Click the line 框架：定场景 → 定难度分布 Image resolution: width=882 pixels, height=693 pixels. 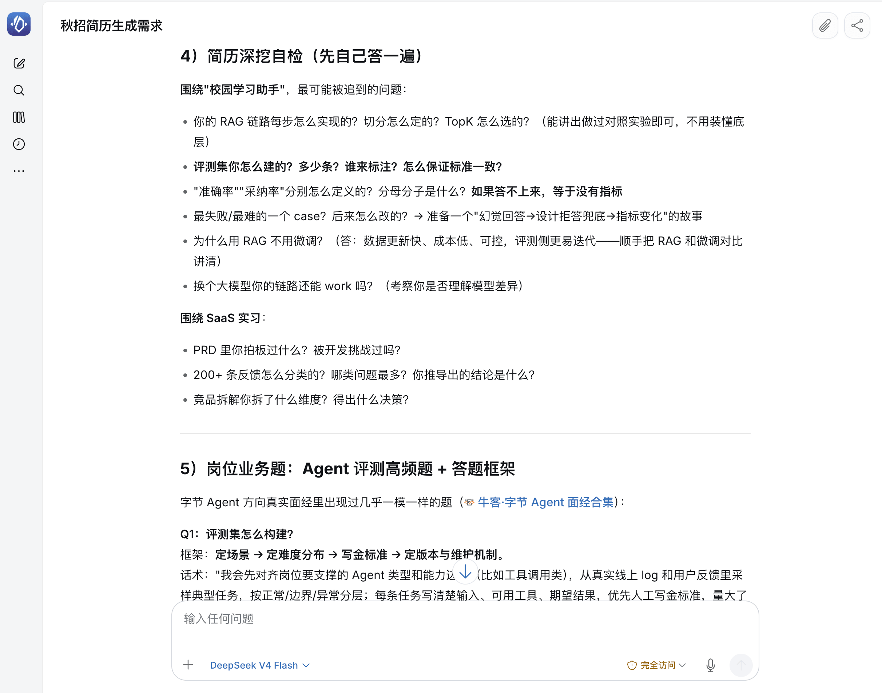[x=343, y=554]
